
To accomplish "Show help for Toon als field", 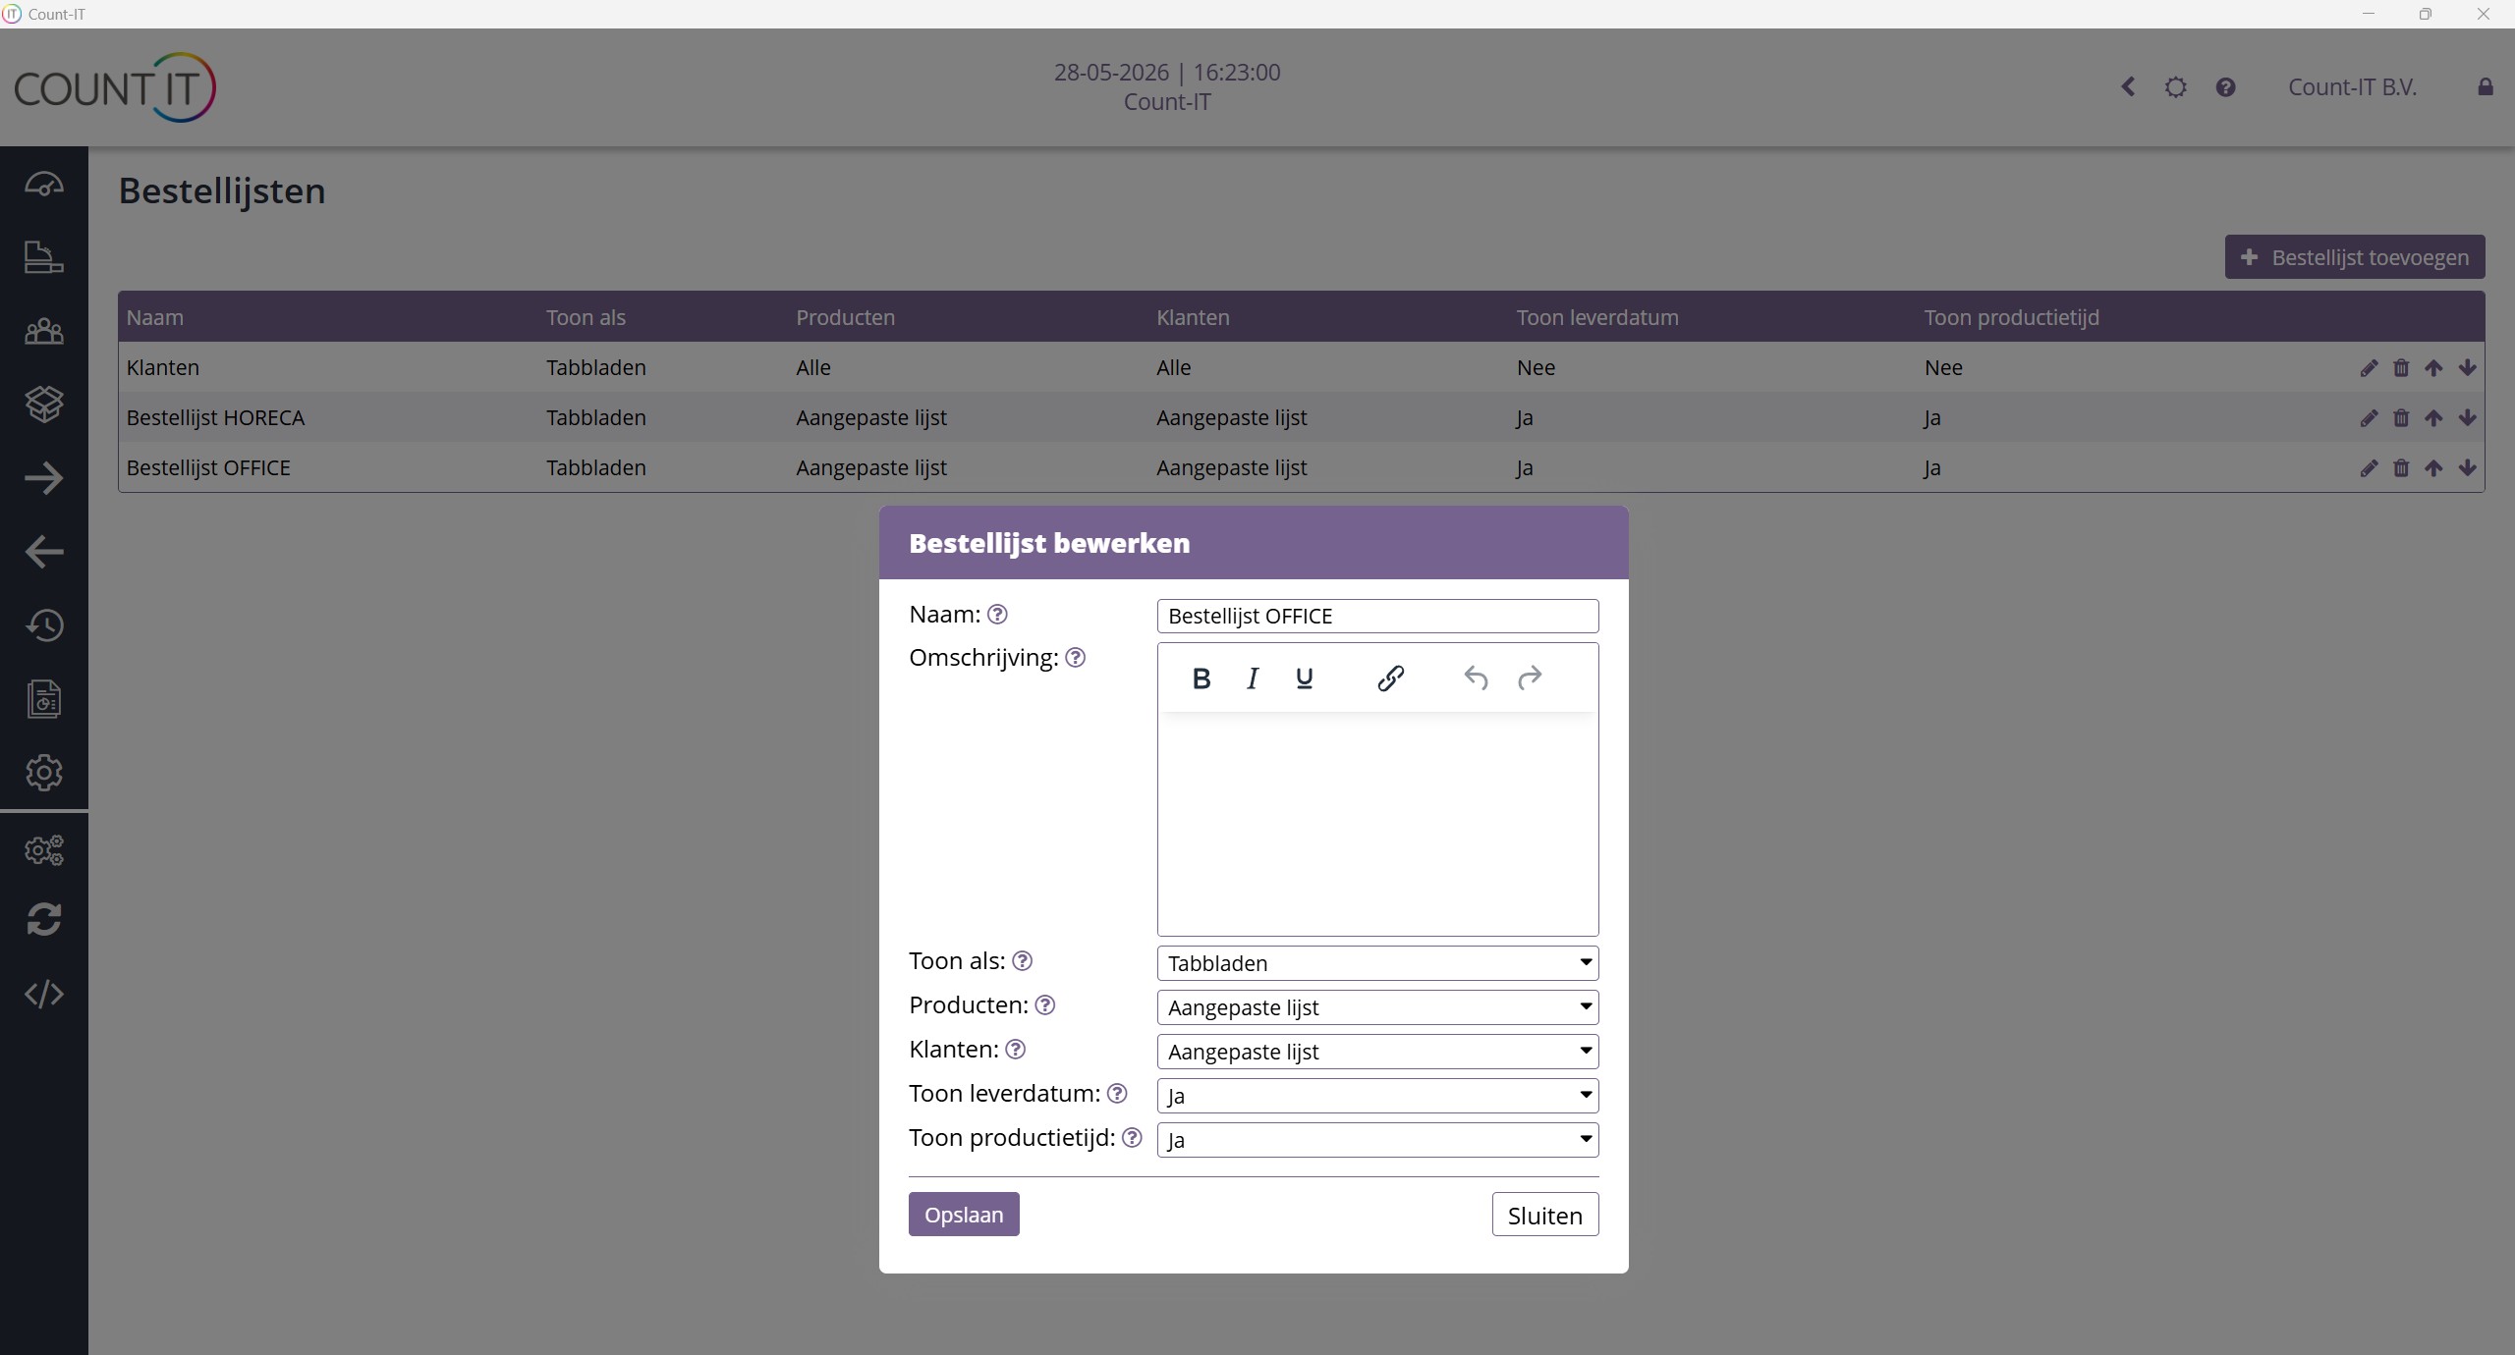I will click(x=1023, y=961).
